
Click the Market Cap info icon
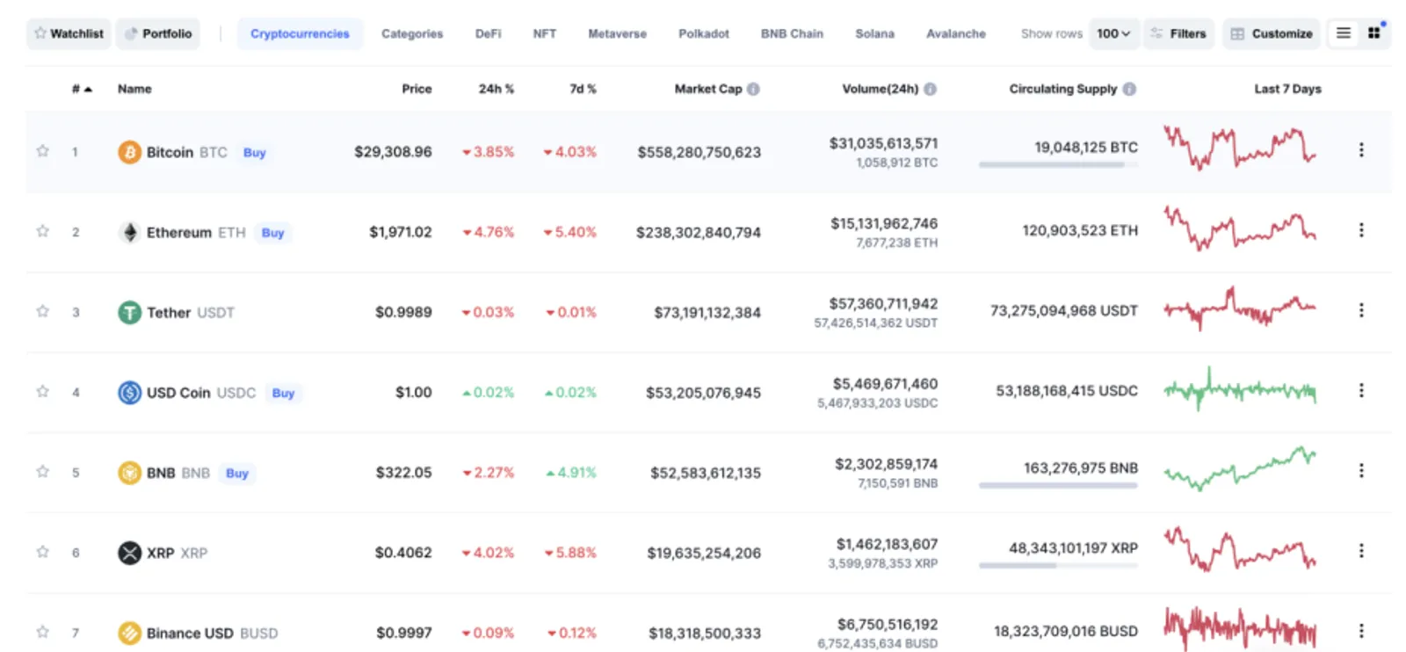pos(753,89)
